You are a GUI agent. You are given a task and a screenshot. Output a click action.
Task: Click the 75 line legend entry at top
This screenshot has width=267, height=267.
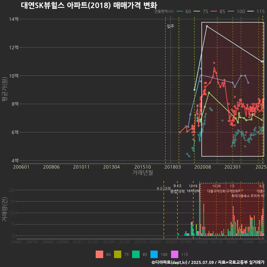click(201, 11)
